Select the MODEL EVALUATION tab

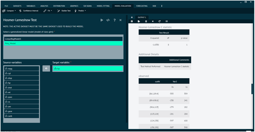click(123, 6)
